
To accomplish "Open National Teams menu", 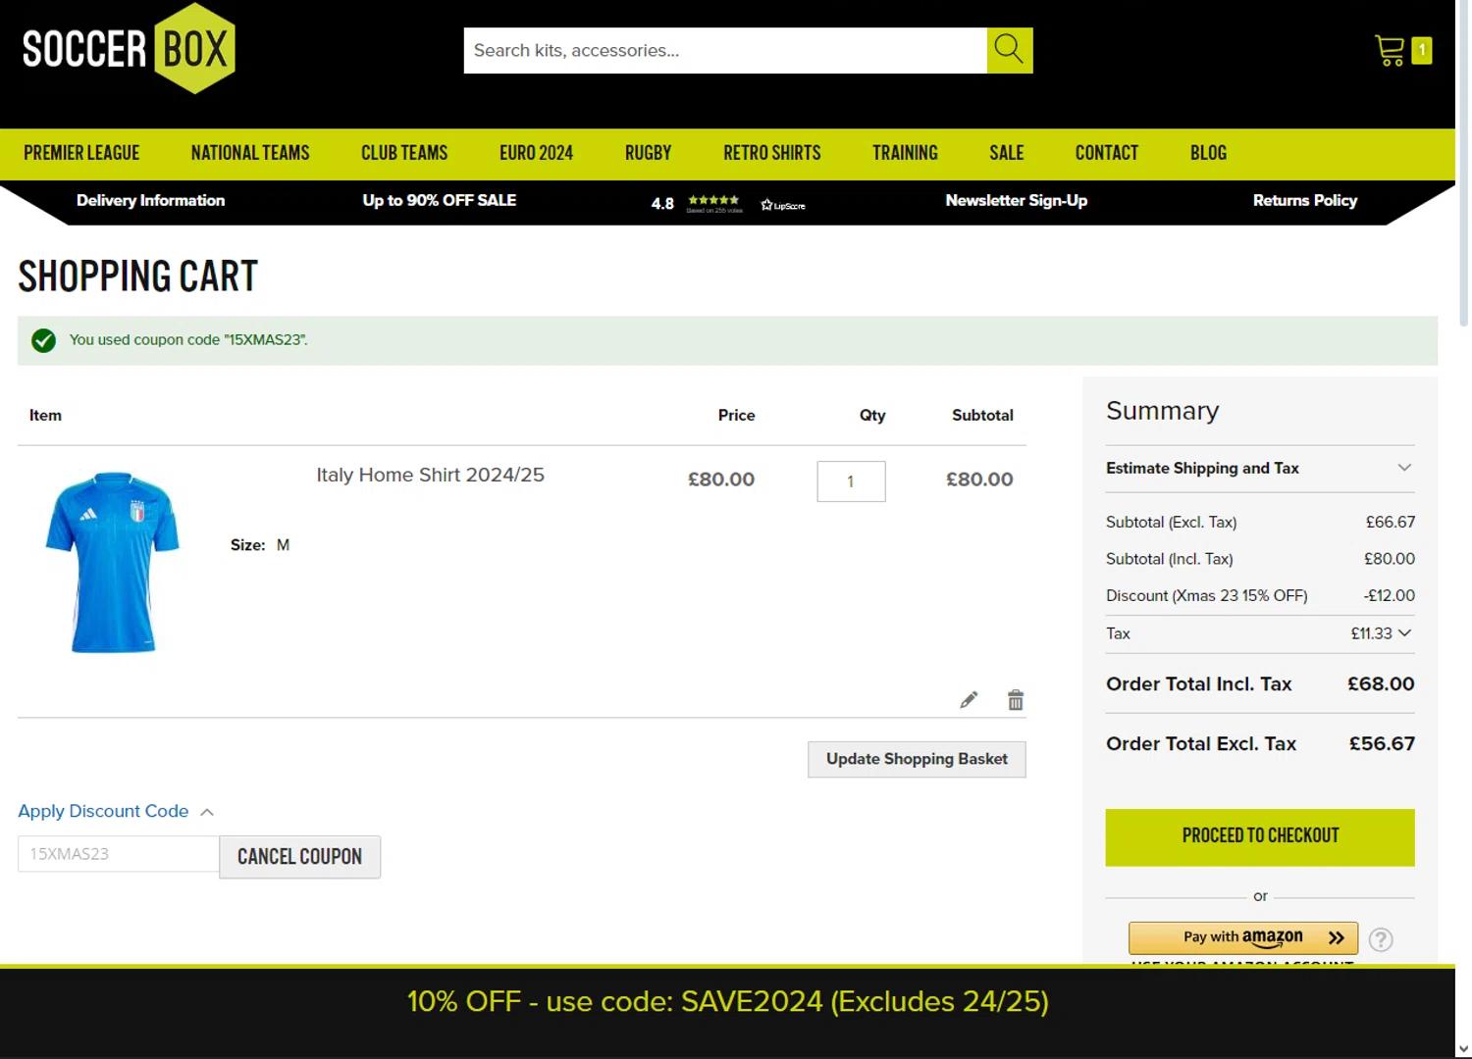I will (x=250, y=153).
